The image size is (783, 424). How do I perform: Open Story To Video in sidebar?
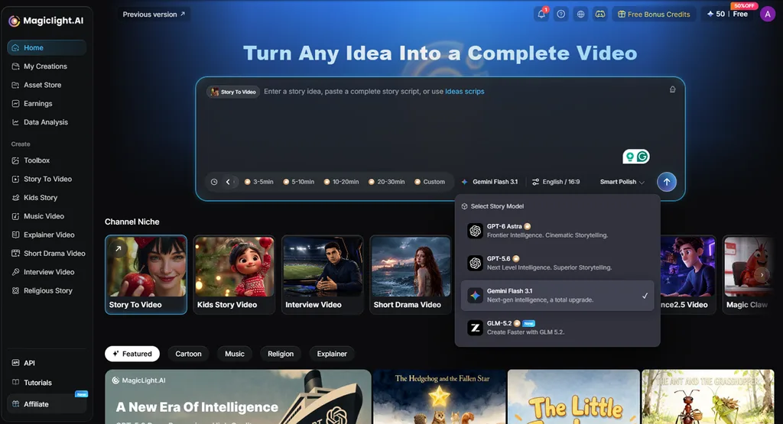coord(47,179)
